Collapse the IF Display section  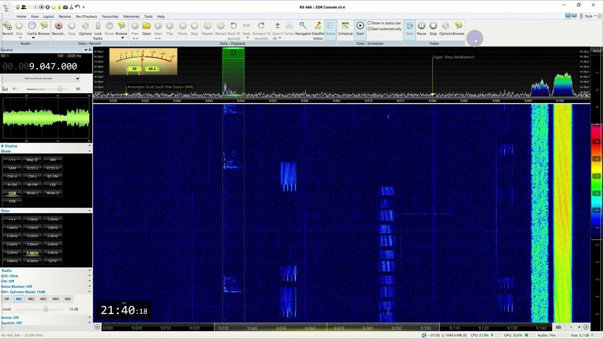point(90,146)
